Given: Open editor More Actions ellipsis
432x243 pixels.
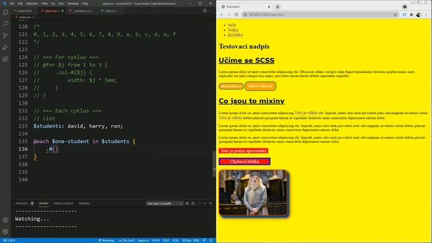Looking at the screenshot, I should 211,11.
